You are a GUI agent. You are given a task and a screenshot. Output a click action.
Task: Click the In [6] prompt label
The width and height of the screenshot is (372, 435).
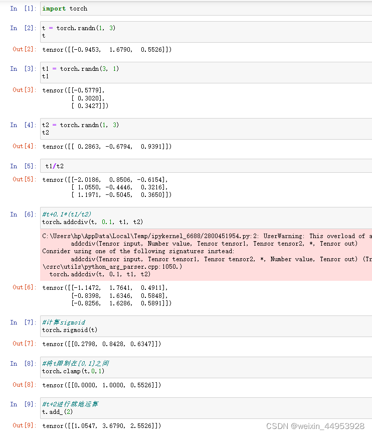(x=23, y=214)
